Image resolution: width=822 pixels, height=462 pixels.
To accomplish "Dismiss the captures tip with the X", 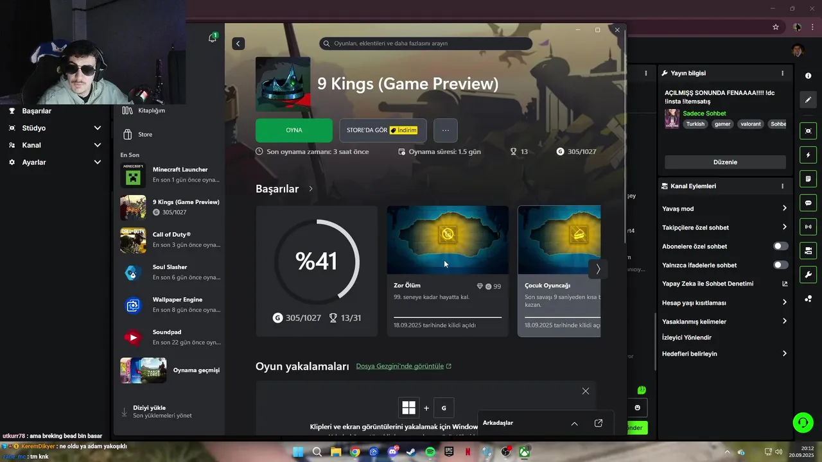I will pyautogui.click(x=586, y=391).
